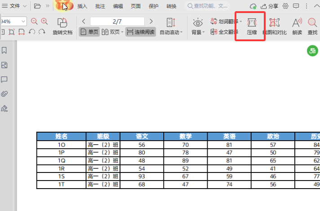Select the fit width icon
Screen dimensions: 320x211
tap(22, 32)
